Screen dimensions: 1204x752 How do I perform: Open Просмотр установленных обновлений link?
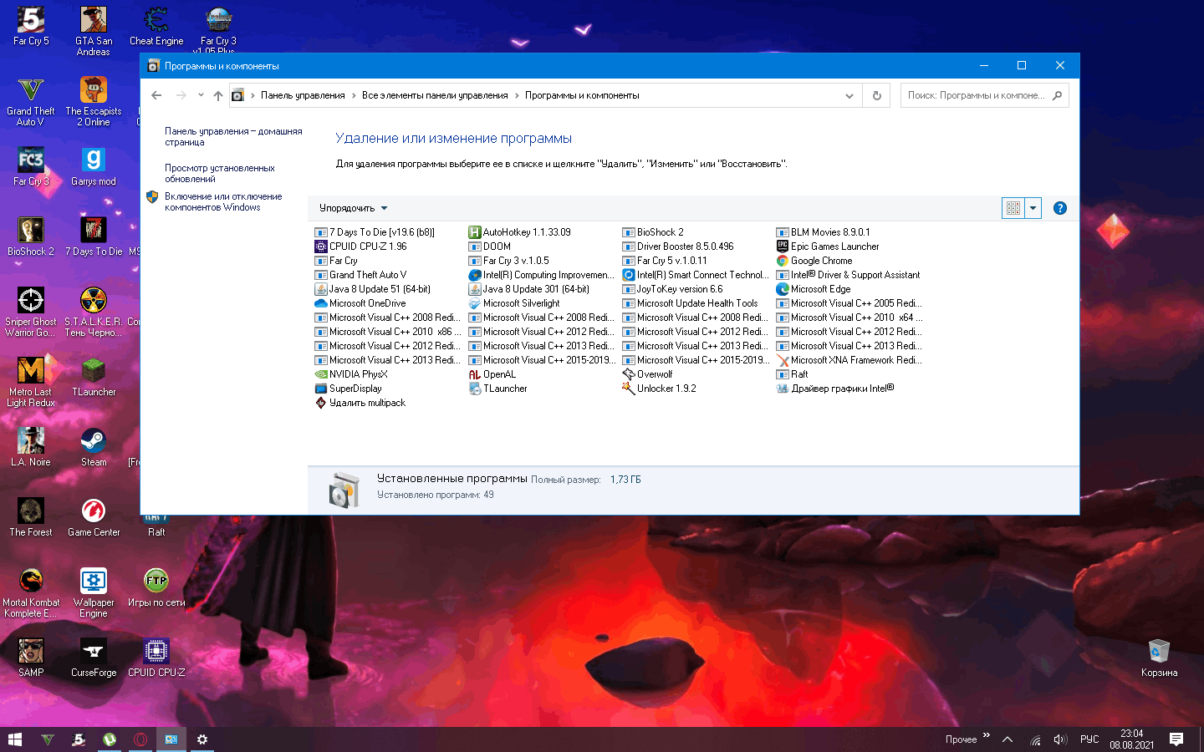[219, 174]
